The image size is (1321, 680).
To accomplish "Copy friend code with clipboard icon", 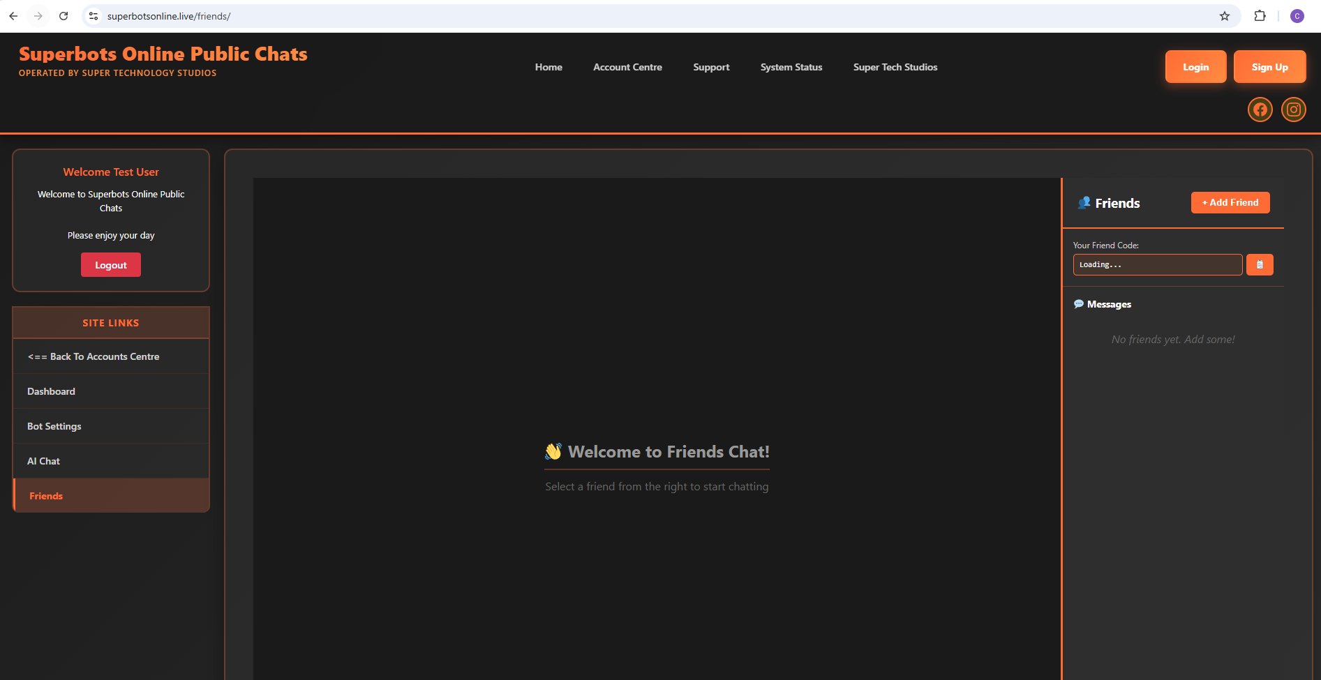I will (1260, 265).
